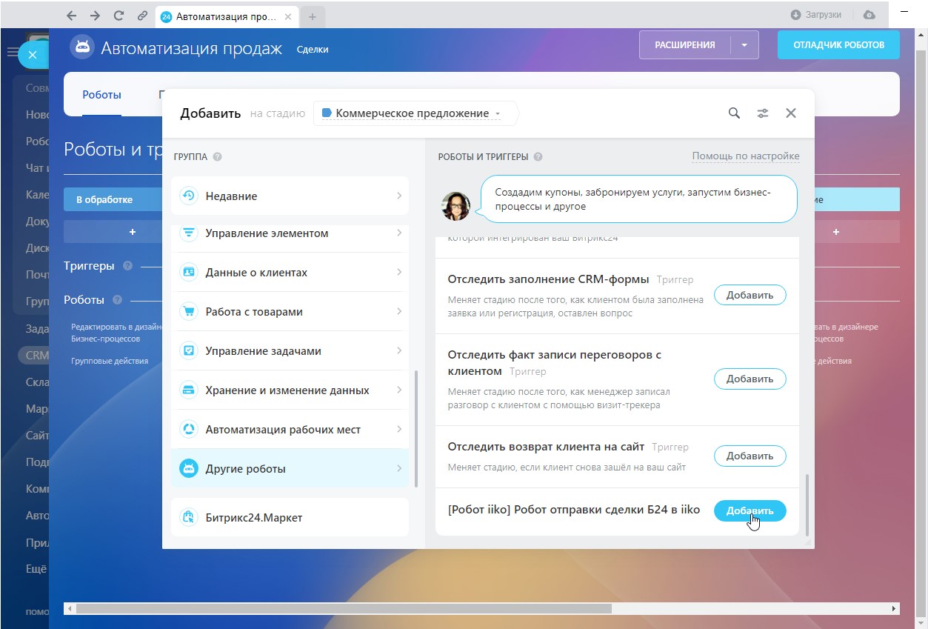
Task: Add Отследить факт записи переговоров trigger
Action: point(750,379)
